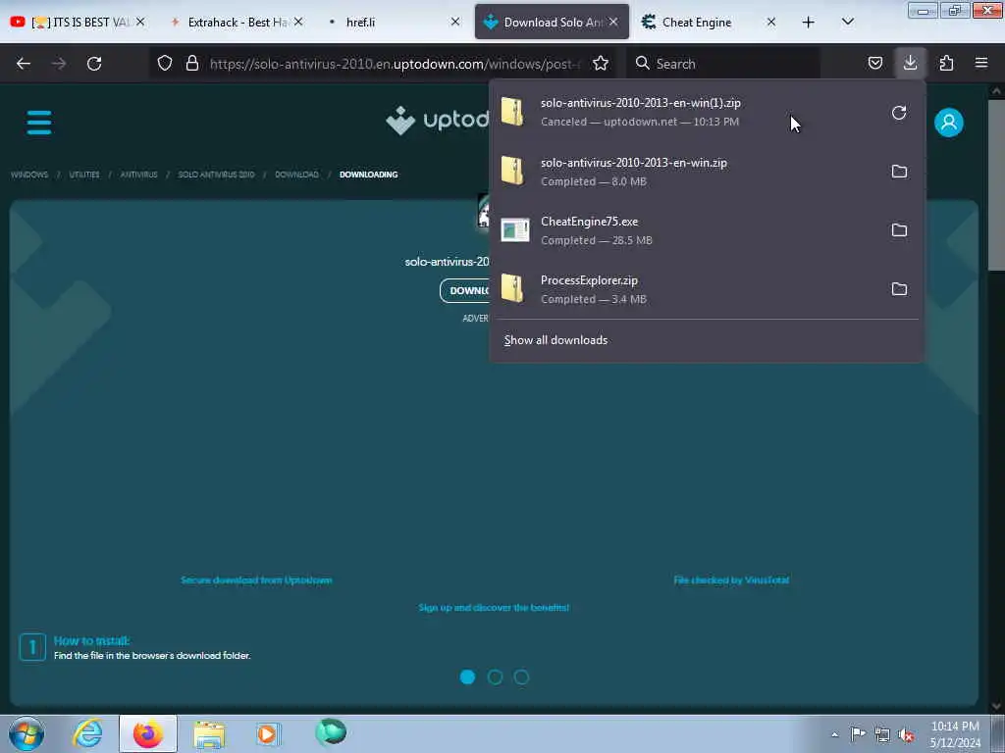Click Sign up and discover the benefits
1005x753 pixels.
pyautogui.click(x=494, y=607)
